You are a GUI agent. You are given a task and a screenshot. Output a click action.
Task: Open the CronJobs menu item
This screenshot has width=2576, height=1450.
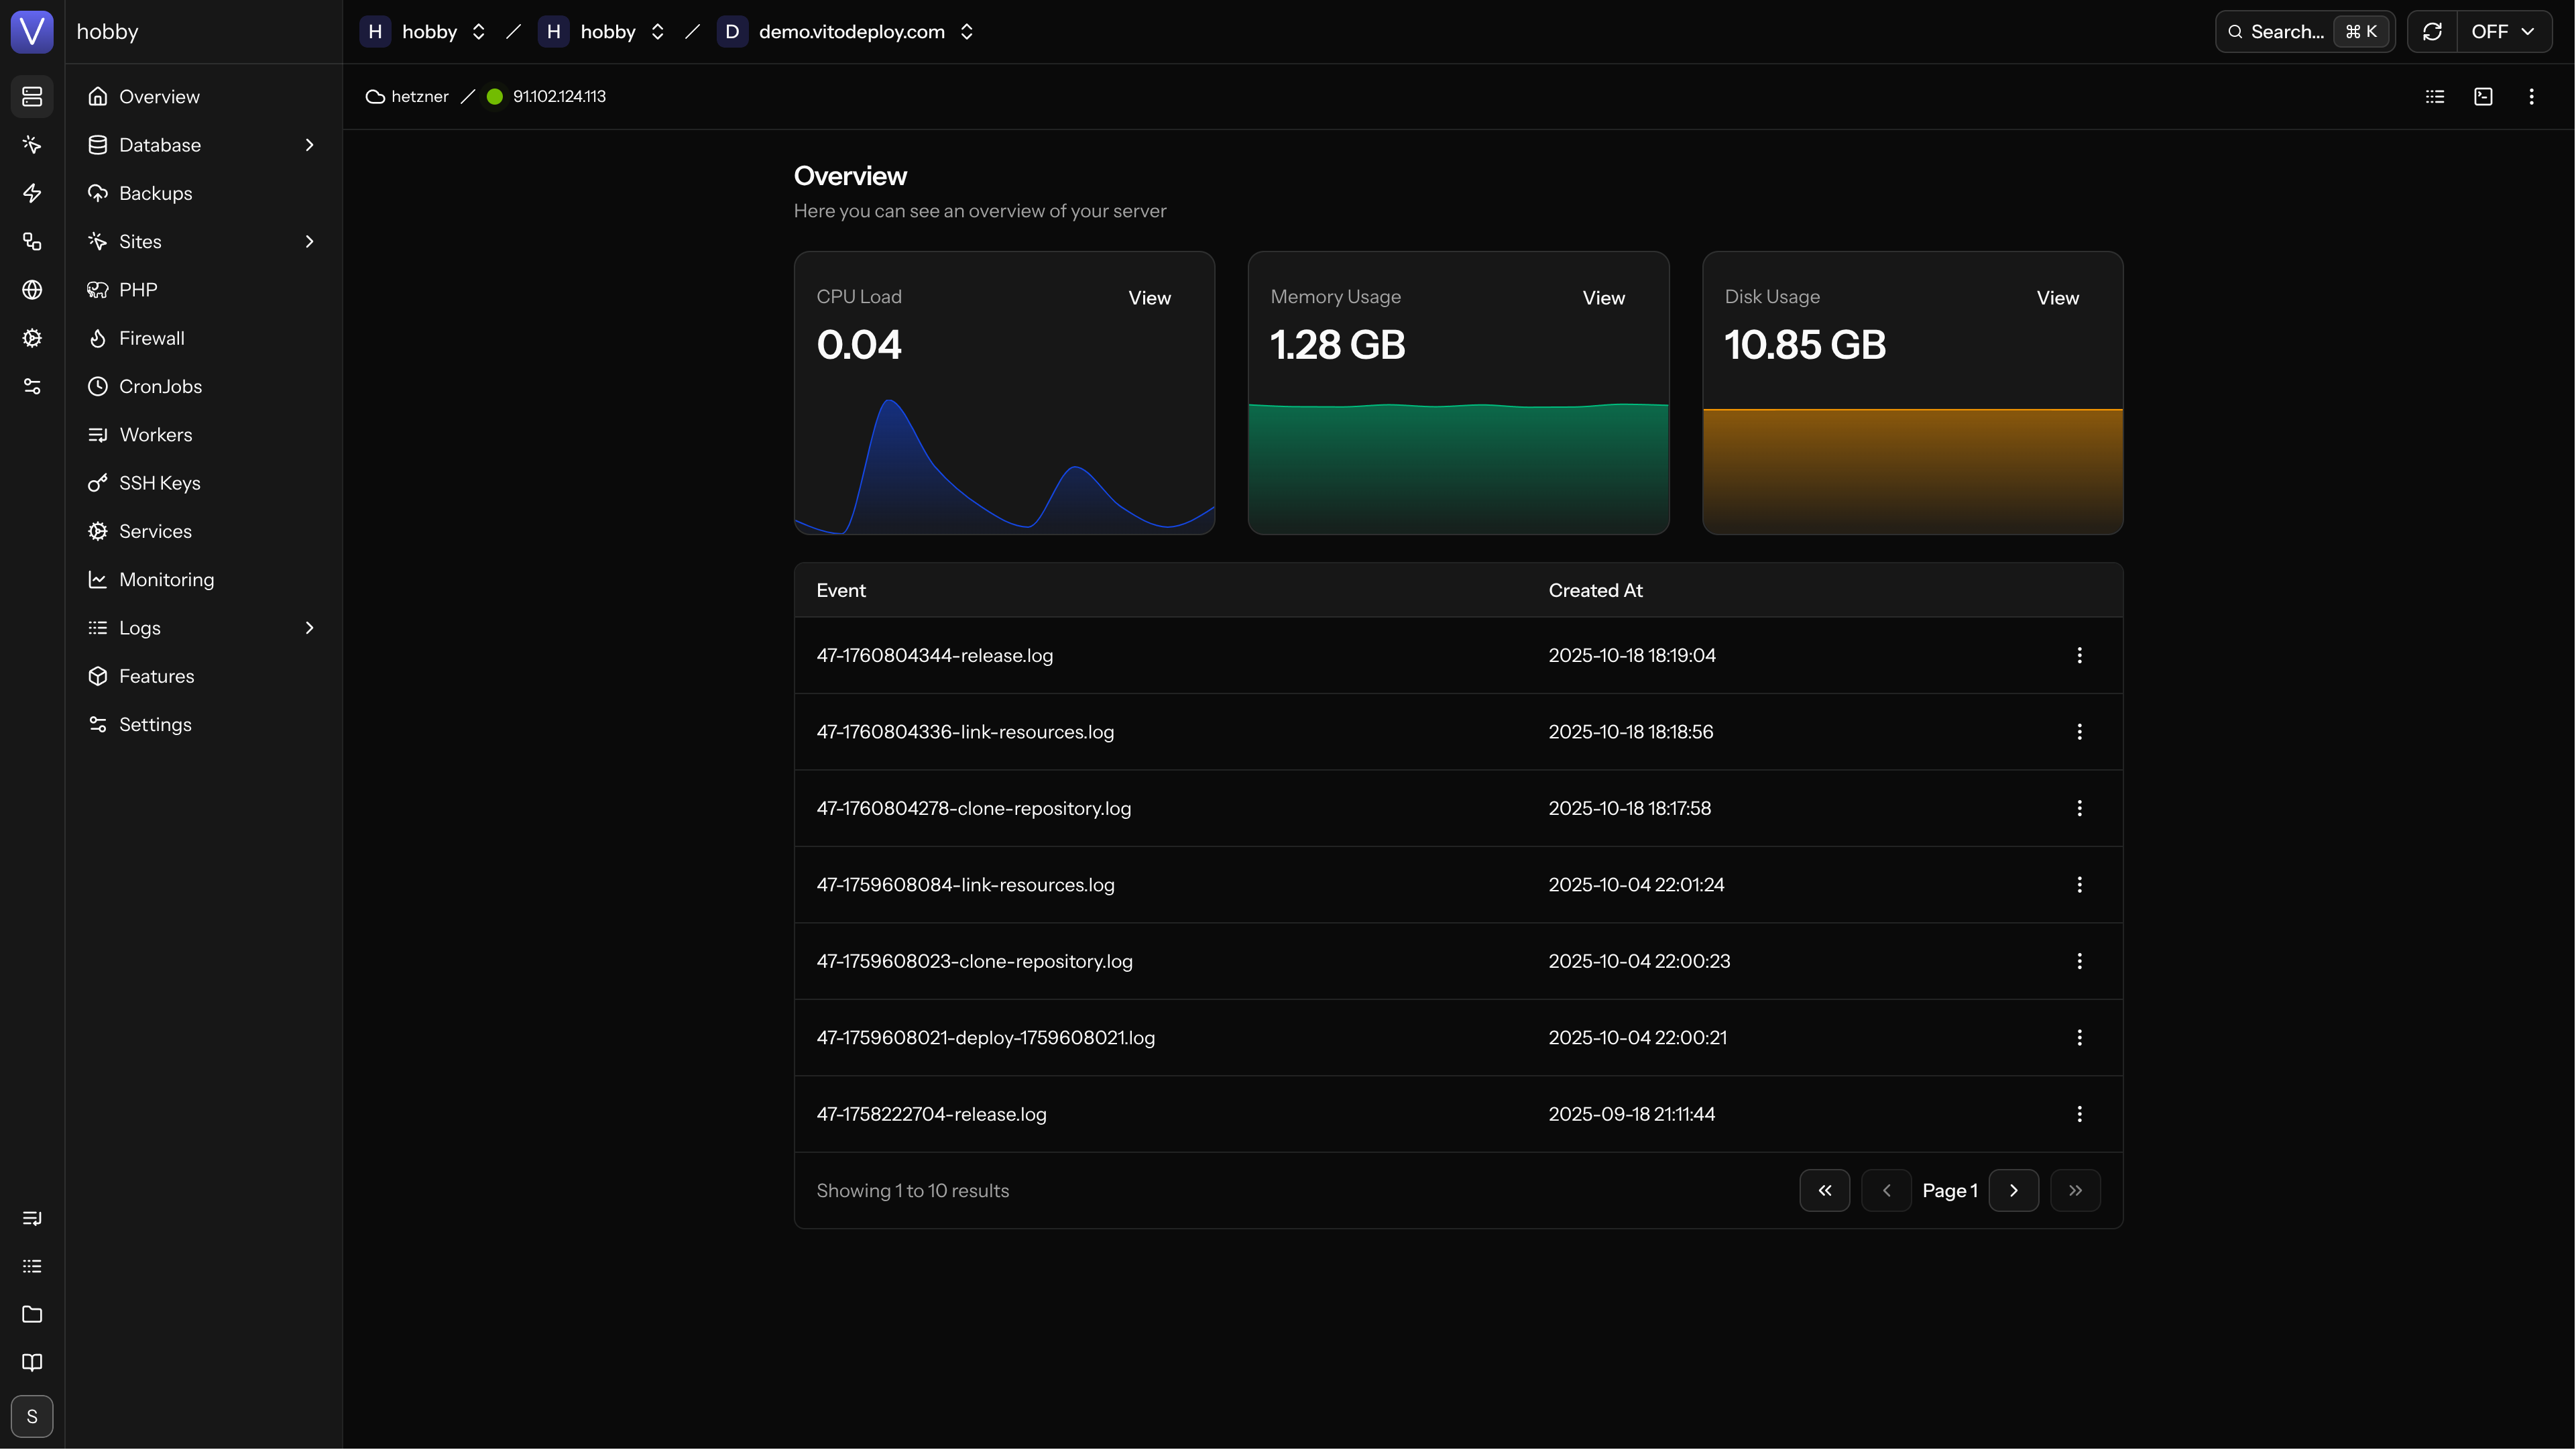[x=160, y=386]
